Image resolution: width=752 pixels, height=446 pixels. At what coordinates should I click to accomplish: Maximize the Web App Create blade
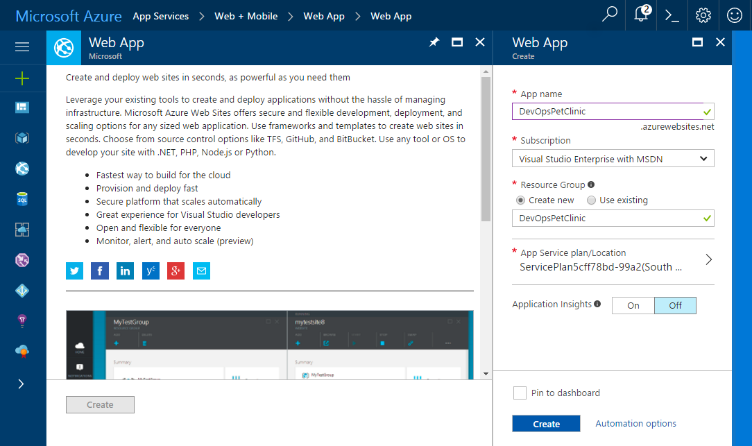(697, 42)
